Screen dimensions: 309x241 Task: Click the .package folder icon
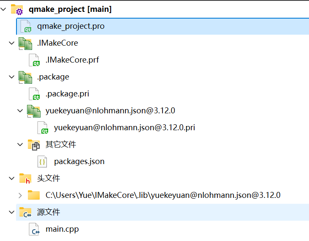tap(25, 77)
